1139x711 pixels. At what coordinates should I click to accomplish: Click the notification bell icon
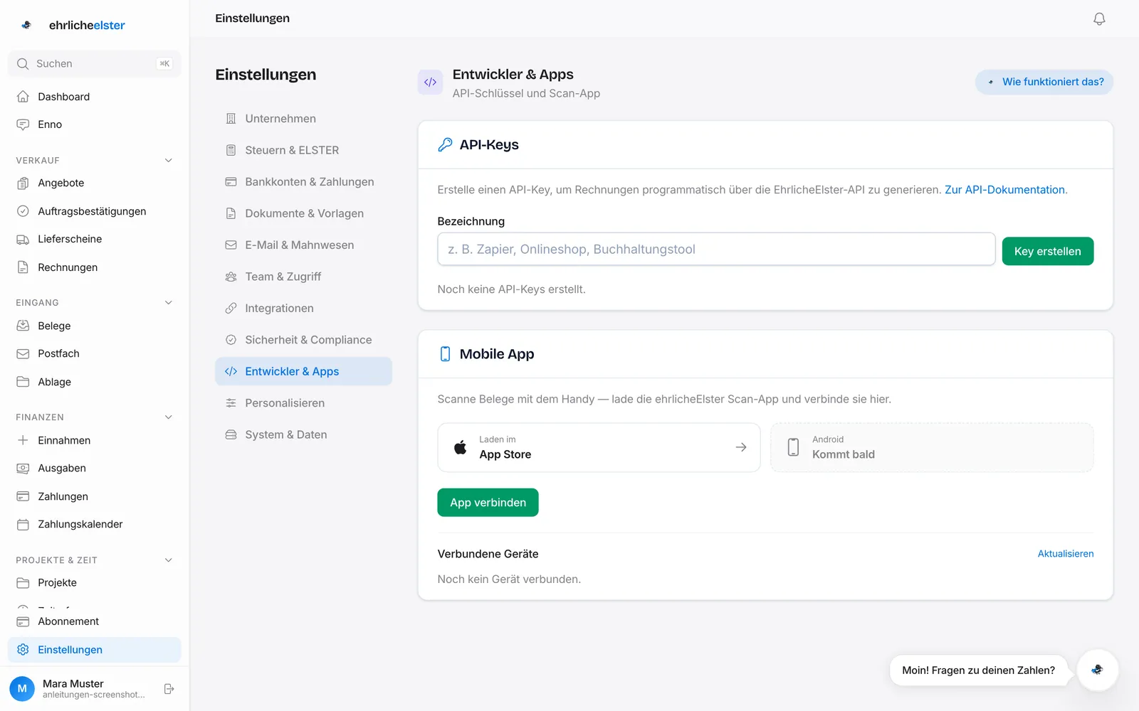(x=1099, y=19)
